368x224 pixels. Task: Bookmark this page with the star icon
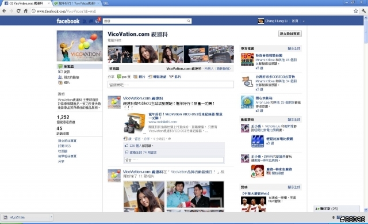[356, 11]
